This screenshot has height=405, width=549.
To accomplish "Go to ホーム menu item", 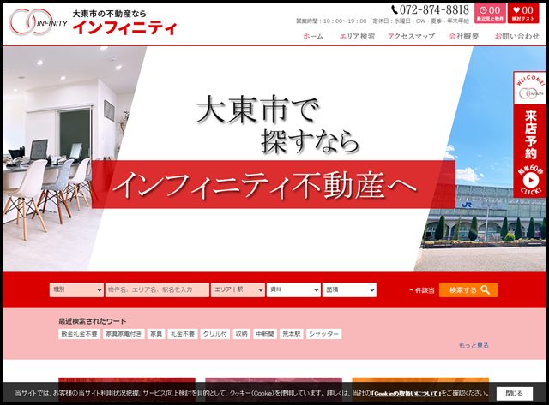I will 312,36.
